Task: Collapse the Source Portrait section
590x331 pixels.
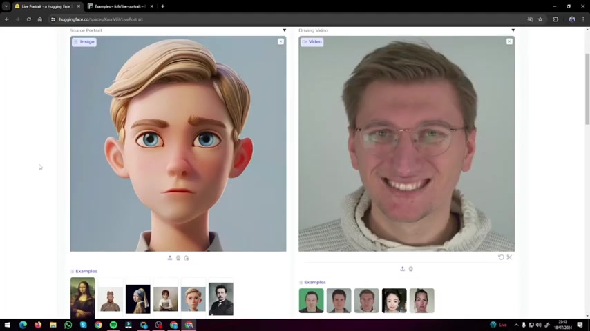Action: (x=285, y=30)
